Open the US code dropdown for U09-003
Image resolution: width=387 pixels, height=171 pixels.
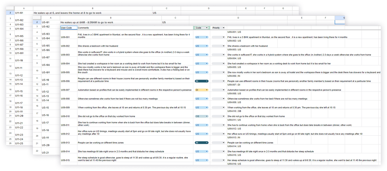202,55
